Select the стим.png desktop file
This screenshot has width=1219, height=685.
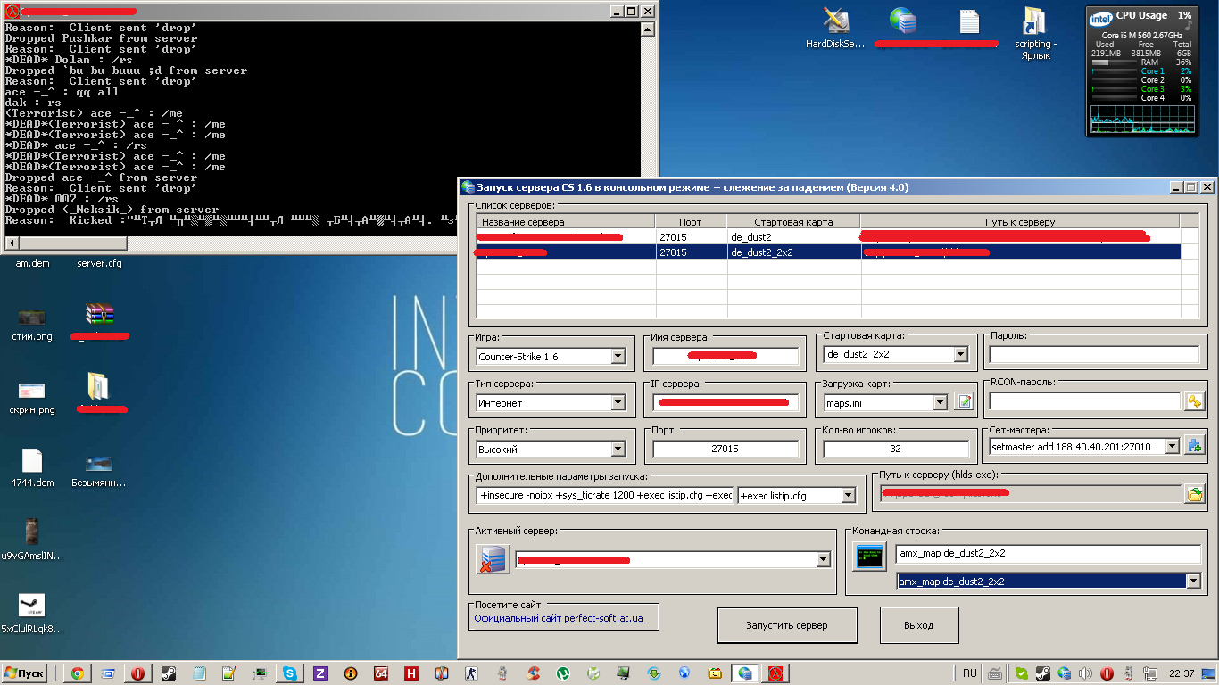click(x=32, y=324)
